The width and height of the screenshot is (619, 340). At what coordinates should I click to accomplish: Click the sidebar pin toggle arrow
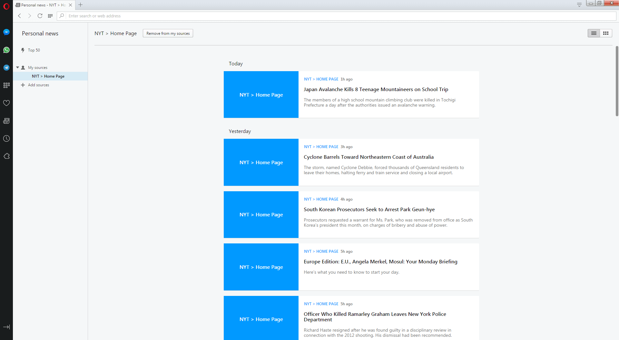[6, 327]
